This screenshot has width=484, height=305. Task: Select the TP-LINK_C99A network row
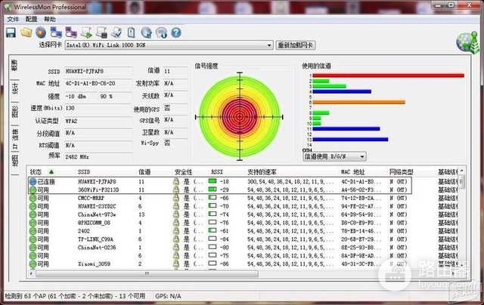click(x=244, y=239)
